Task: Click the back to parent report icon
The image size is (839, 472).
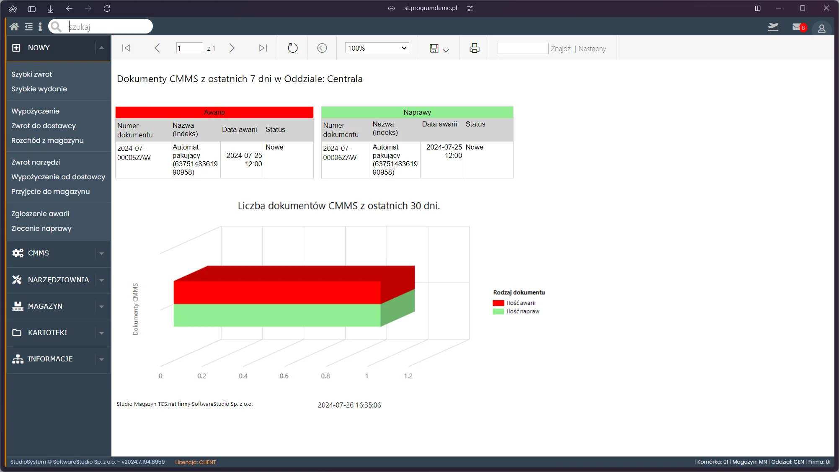Action: click(x=322, y=49)
